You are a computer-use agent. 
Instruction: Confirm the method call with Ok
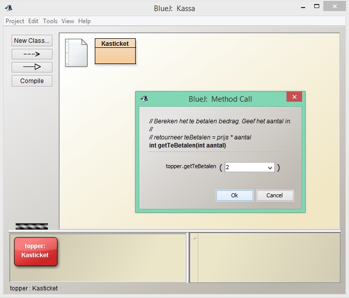(x=235, y=195)
